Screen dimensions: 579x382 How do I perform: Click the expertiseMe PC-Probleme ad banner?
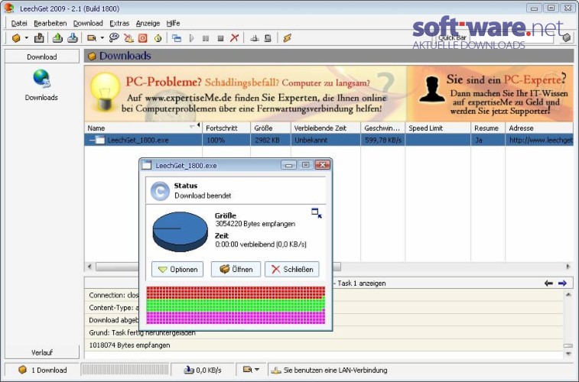(x=246, y=94)
